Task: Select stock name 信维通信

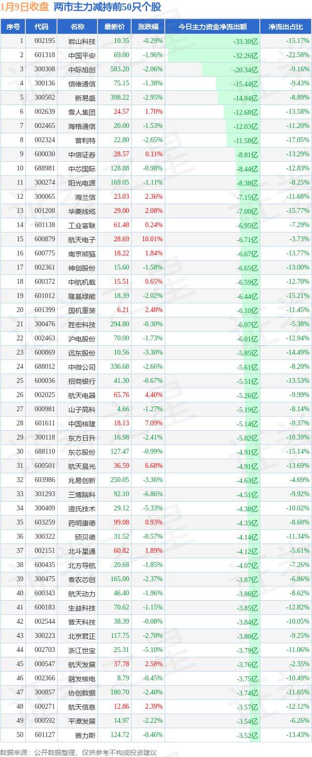Action: 82,84
